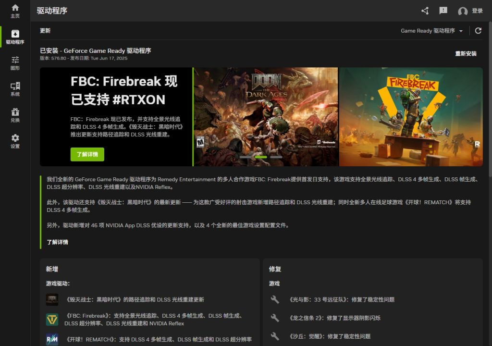Click the 《毁灭战士：黑暗时代》路径追踪 update entry

135,299
